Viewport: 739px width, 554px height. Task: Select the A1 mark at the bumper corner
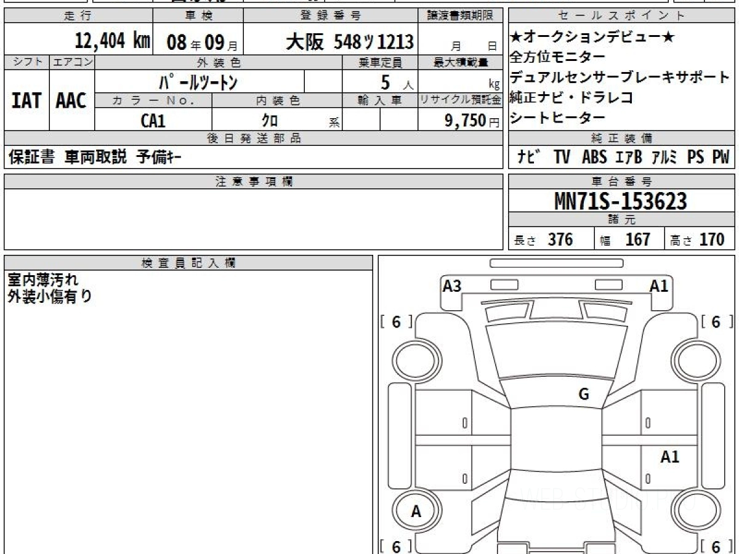click(658, 286)
